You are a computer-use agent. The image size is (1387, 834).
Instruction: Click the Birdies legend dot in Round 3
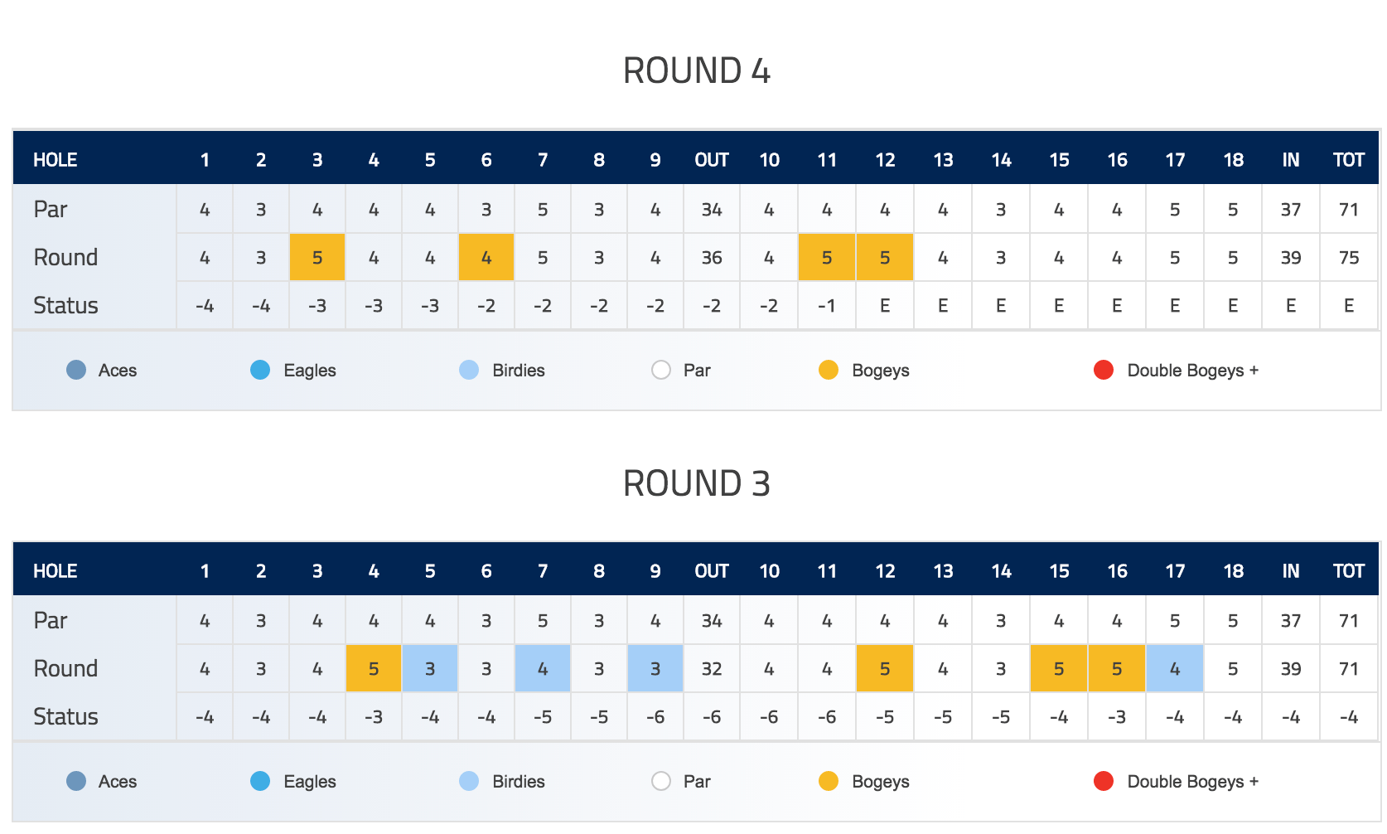[469, 781]
